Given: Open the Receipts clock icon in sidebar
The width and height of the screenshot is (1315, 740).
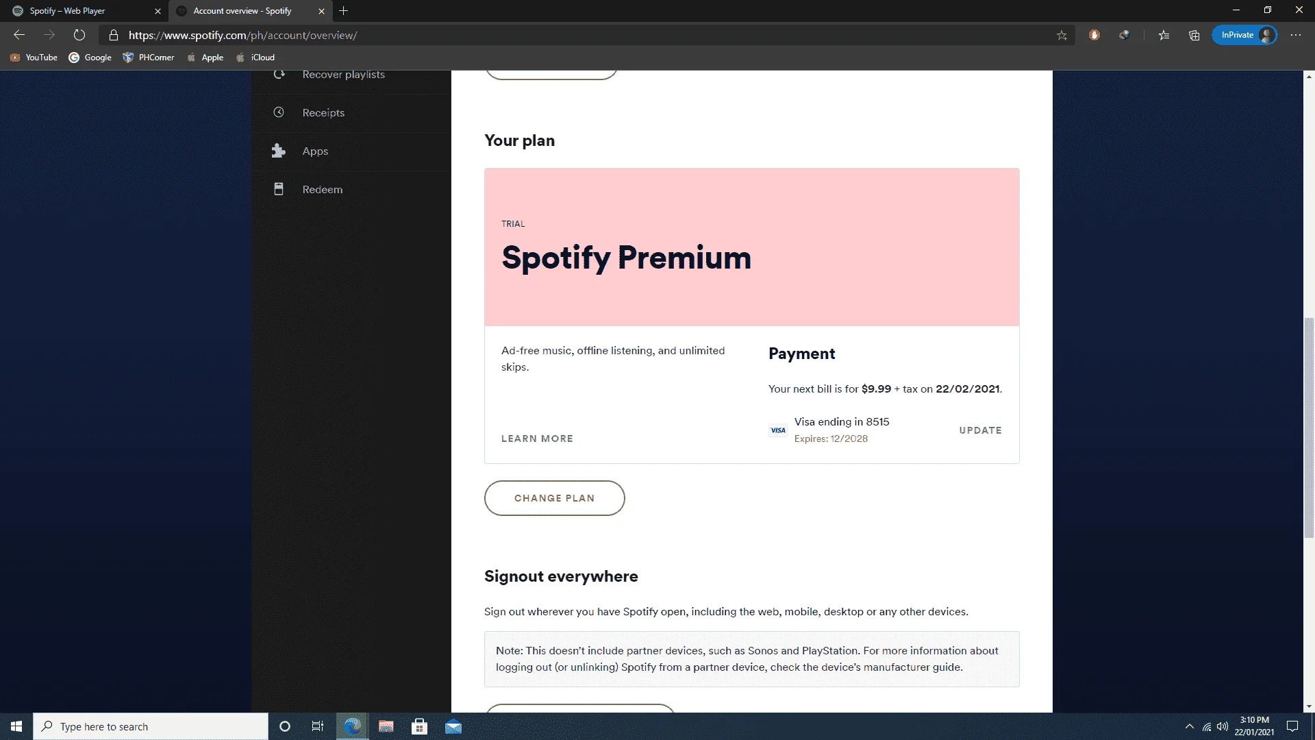Looking at the screenshot, I should [279, 112].
